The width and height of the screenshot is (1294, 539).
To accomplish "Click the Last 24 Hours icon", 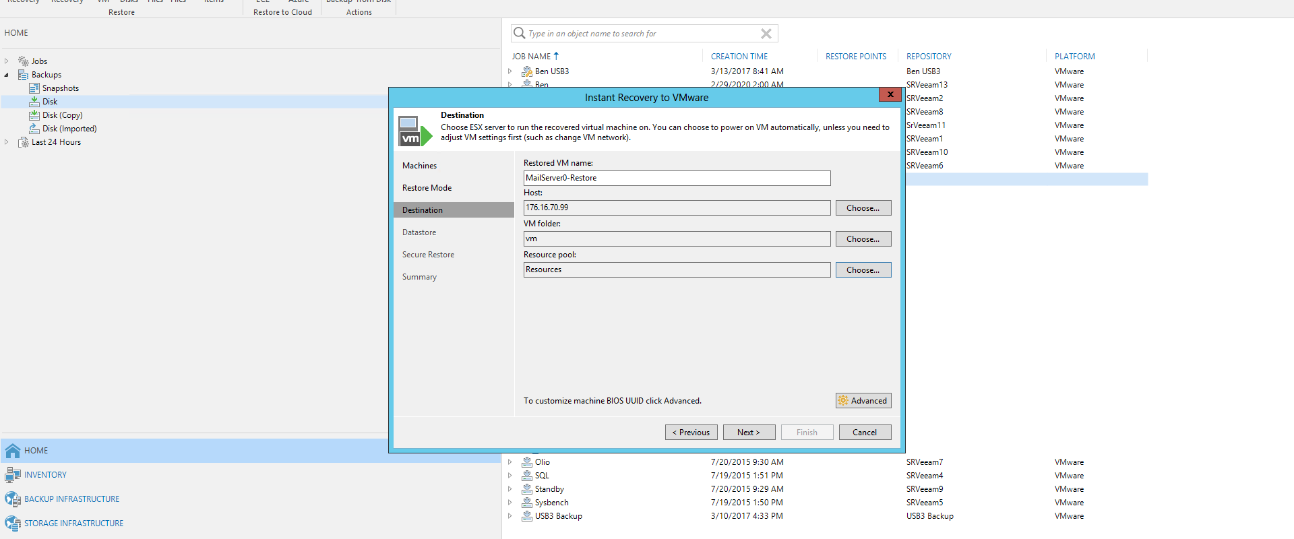I will pyautogui.click(x=24, y=142).
